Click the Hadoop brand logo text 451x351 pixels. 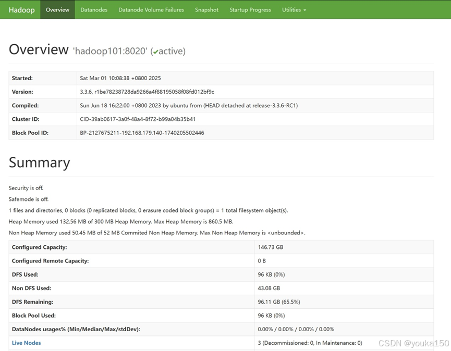point(21,10)
